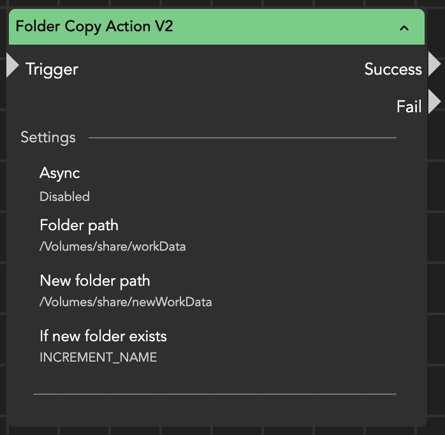This screenshot has height=435, width=445.
Task: Select the Folder Copy Action V2 title bar
Action: point(191,27)
